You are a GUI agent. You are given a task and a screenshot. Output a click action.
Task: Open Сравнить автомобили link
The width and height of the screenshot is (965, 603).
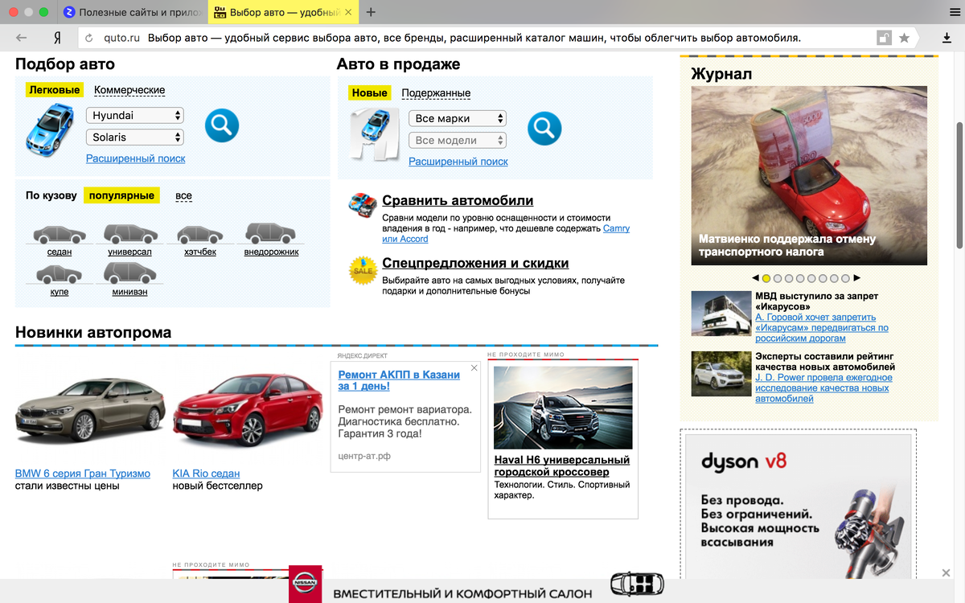[458, 201]
